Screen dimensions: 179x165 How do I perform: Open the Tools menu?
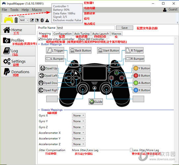point(14,10)
